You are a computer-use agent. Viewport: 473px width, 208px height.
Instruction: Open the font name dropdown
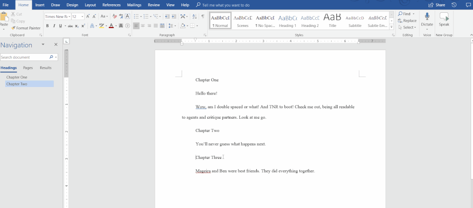pyautogui.click(x=70, y=17)
